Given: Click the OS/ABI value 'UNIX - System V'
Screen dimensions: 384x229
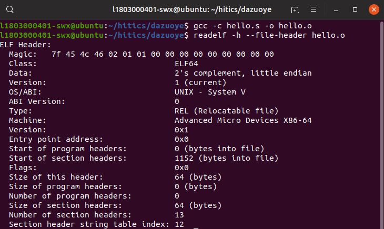Looking at the screenshot, I should 210,92.
